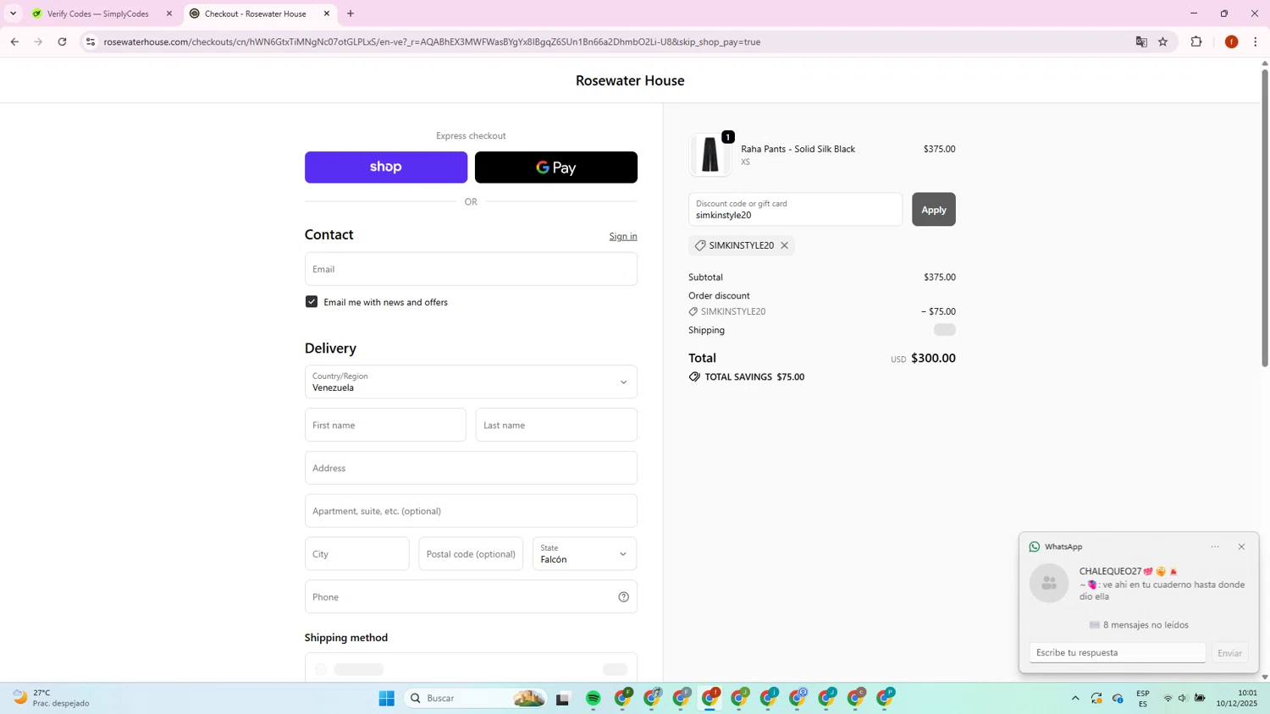Bookmark this page with the star
The image size is (1270, 714).
pyautogui.click(x=1163, y=41)
